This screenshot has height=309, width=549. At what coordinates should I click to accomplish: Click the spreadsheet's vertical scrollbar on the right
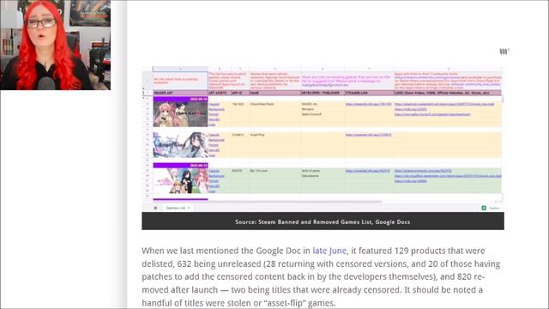click(x=503, y=100)
